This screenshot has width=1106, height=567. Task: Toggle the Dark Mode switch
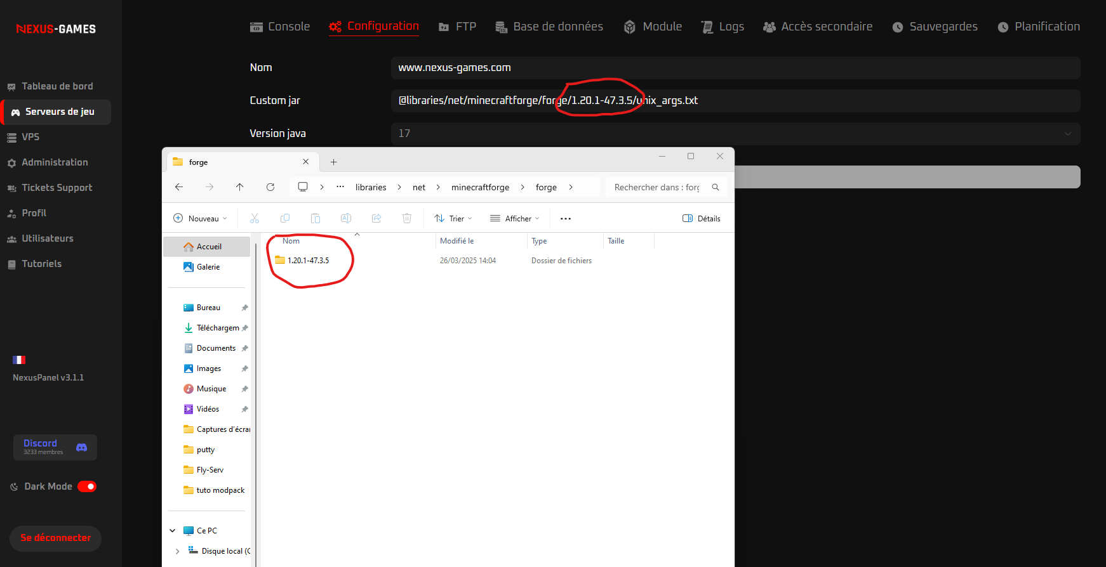pos(87,486)
